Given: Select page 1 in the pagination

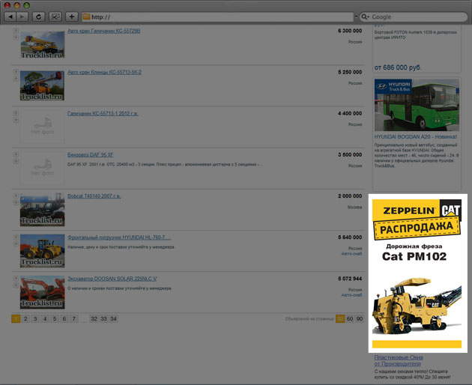Looking at the screenshot, I should (x=16, y=319).
